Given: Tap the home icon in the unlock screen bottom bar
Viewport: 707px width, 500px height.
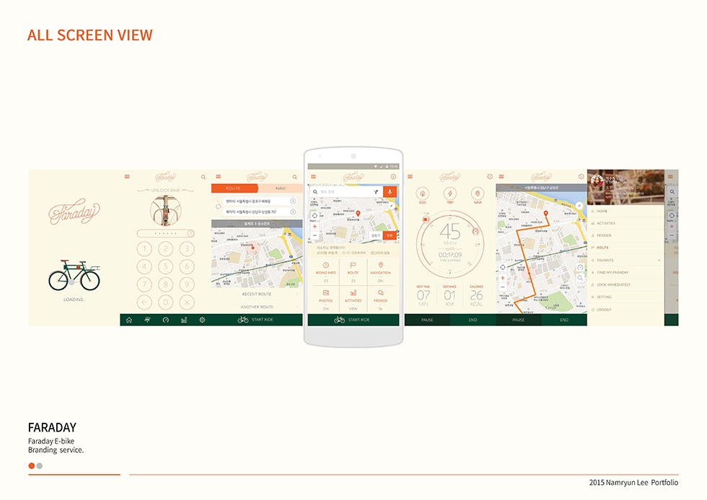Looking at the screenshot, I should 129,320.
